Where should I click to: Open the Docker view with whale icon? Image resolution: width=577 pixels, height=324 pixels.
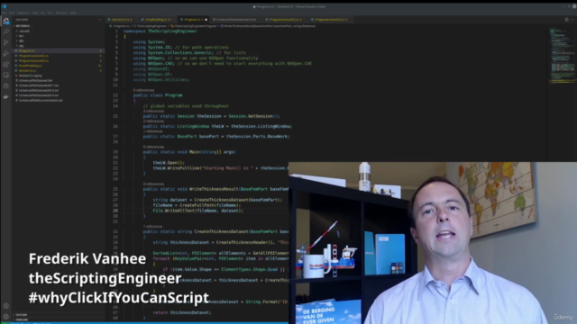6,96
